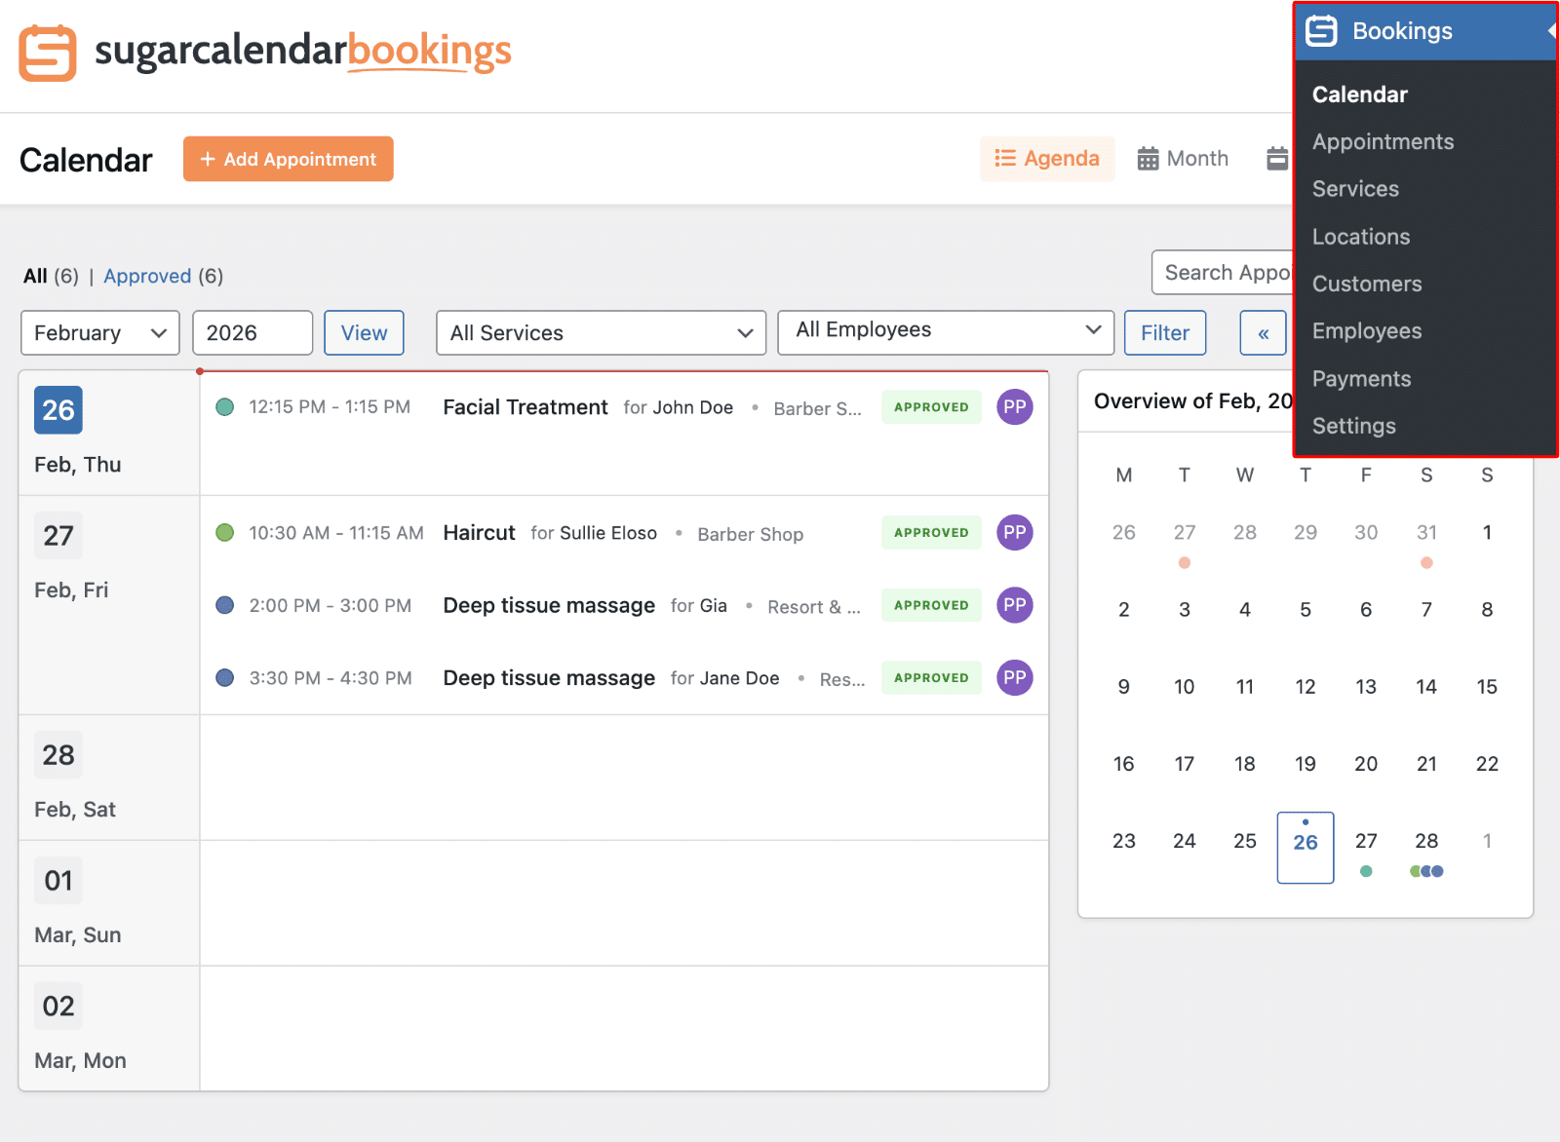1560x1142 pixels.
Task: Click the green status dot beside Haircut
Action: (225, 532)
